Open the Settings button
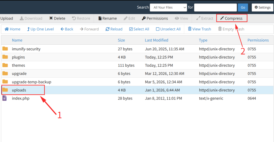274x142 pixels. tap(262, 7)
